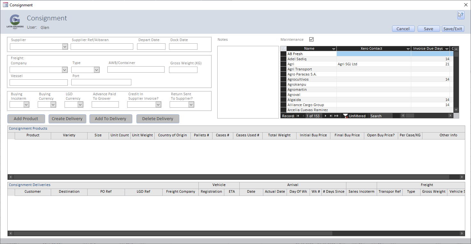The width and height of the screenshot is (471, 244).
Task: Click the Final Buy Price column header
Action: [347, 135]
